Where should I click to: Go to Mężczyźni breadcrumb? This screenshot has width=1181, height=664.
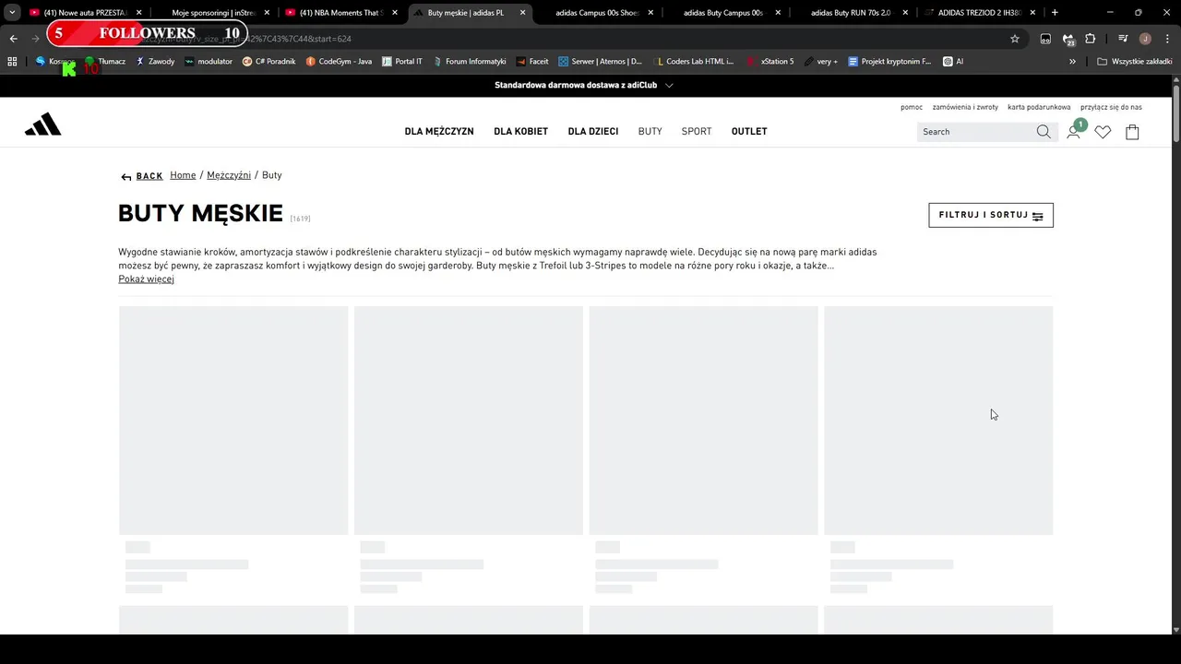229,175
